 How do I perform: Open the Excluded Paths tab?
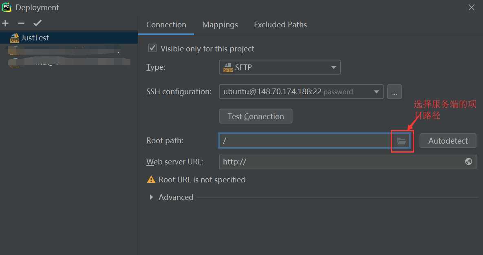click(280, 25)
